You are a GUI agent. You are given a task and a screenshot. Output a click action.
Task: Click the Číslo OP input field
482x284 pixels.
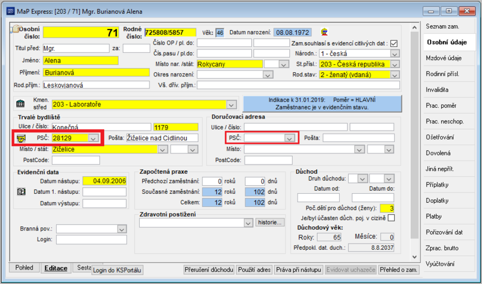(x=224, y=43)
